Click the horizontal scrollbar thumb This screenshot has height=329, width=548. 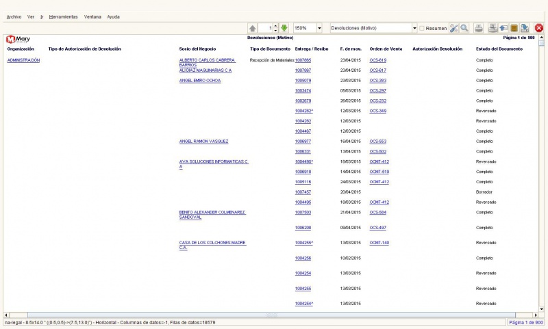(271, 315)
